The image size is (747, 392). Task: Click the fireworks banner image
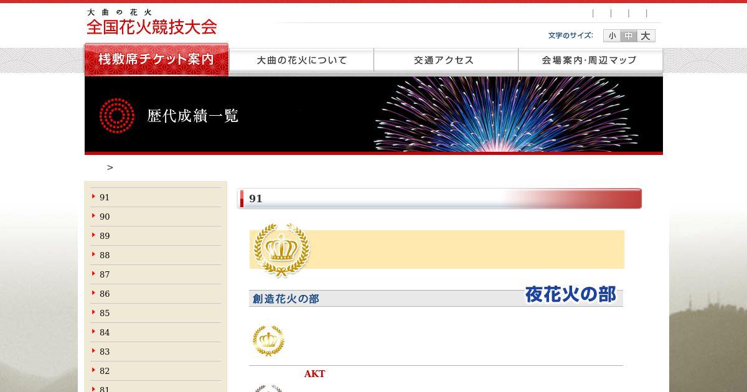[x=505, y=114]
